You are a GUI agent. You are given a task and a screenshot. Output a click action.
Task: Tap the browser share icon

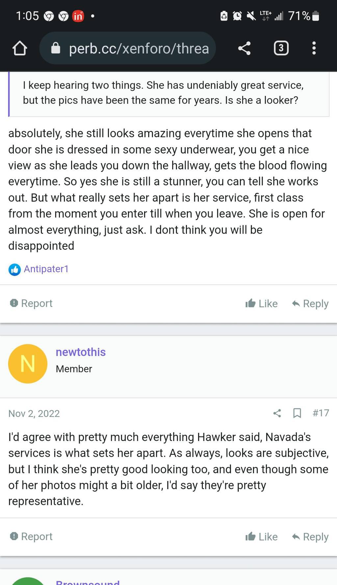coord(244,48)
